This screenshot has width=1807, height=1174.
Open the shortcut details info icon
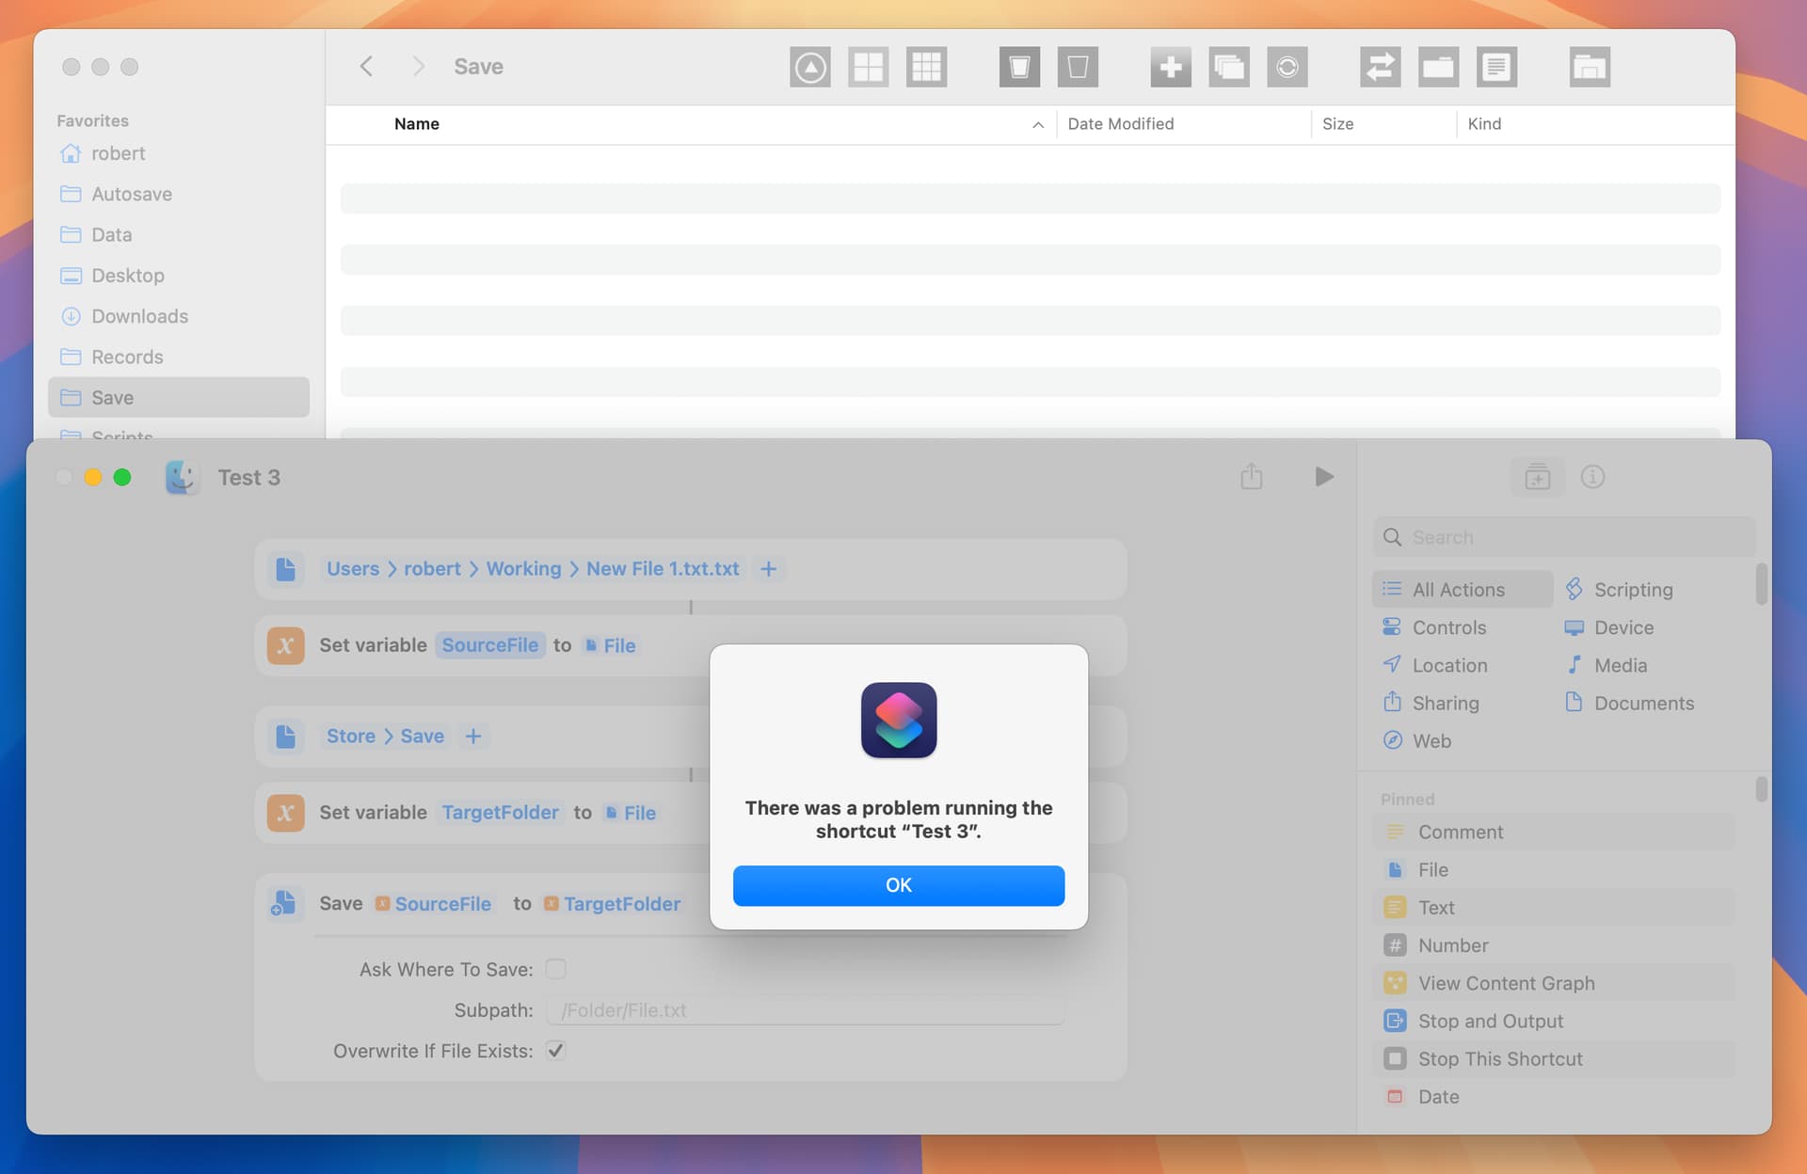click(1591, 477)
